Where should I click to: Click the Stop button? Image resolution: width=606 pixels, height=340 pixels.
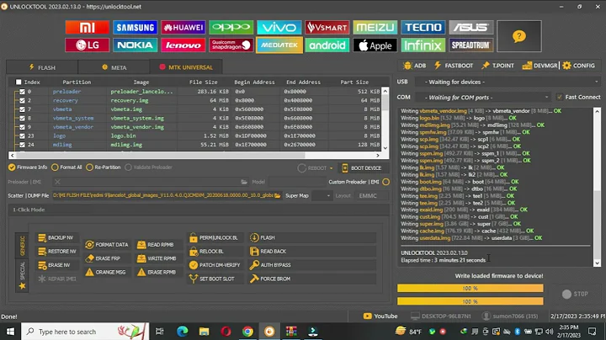(x=575, y=294)
